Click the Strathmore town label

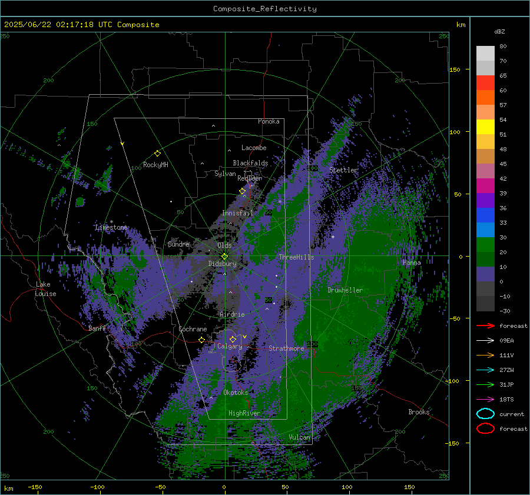click(x=286, y=348)
